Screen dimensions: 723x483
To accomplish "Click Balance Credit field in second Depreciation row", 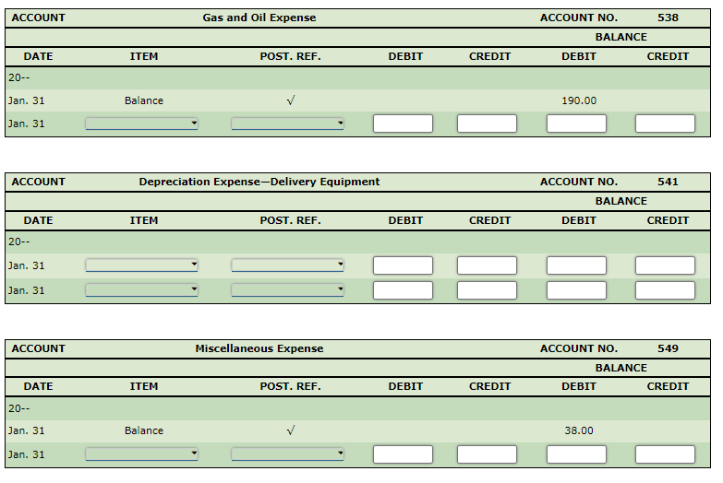I will [x=665, y=290].
